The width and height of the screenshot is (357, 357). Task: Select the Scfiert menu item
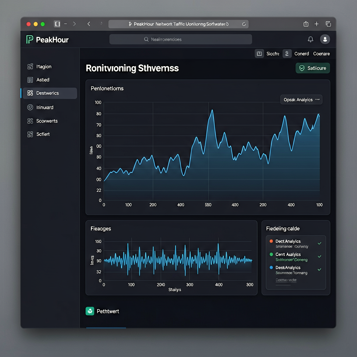click(50, 134)
